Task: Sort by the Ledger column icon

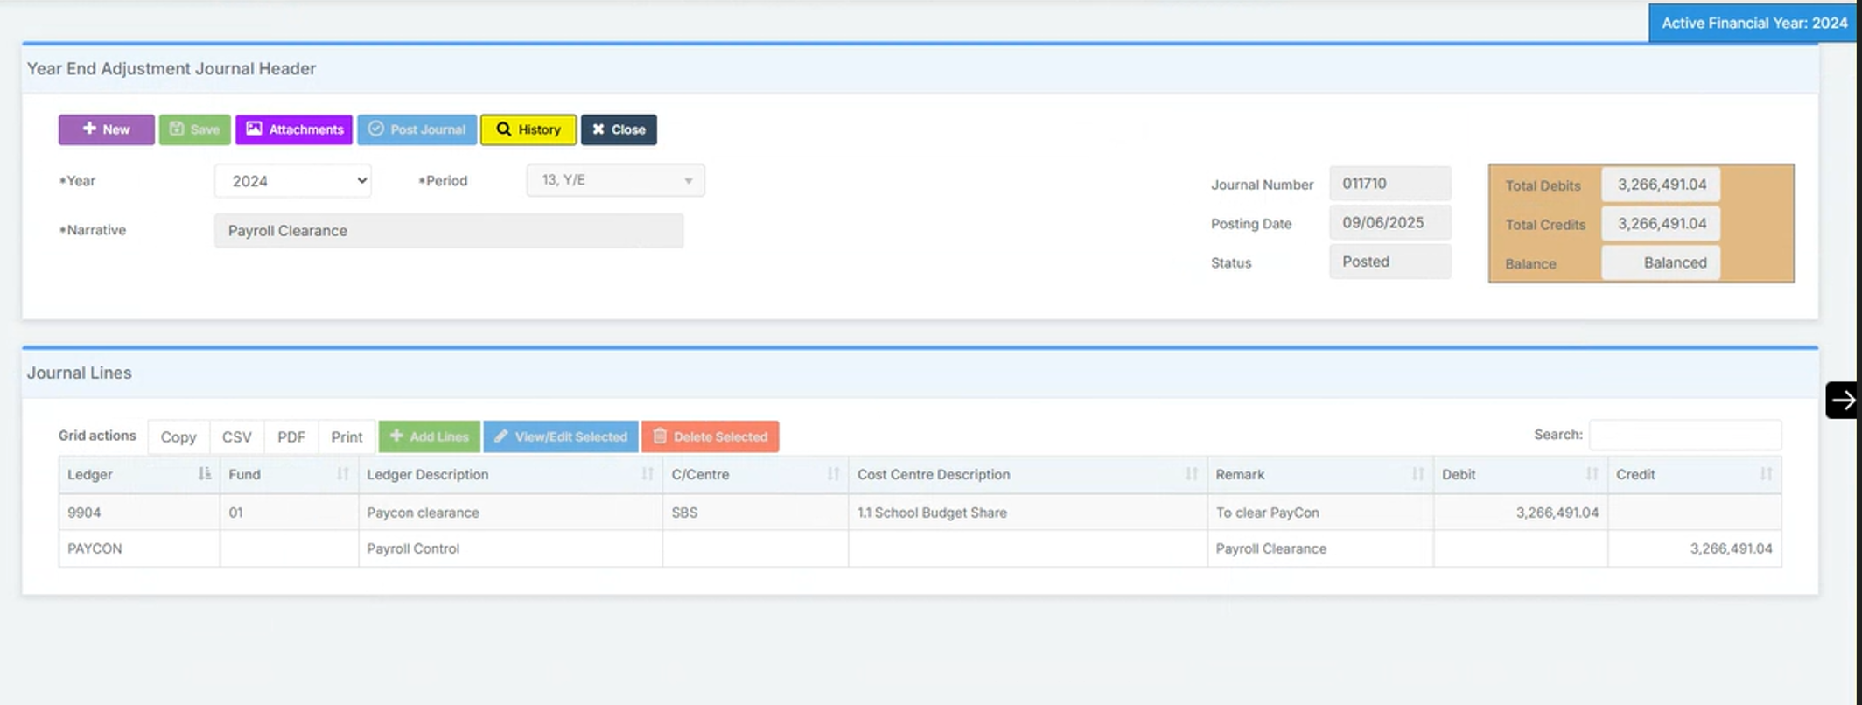Action: (x=204, y=474)
